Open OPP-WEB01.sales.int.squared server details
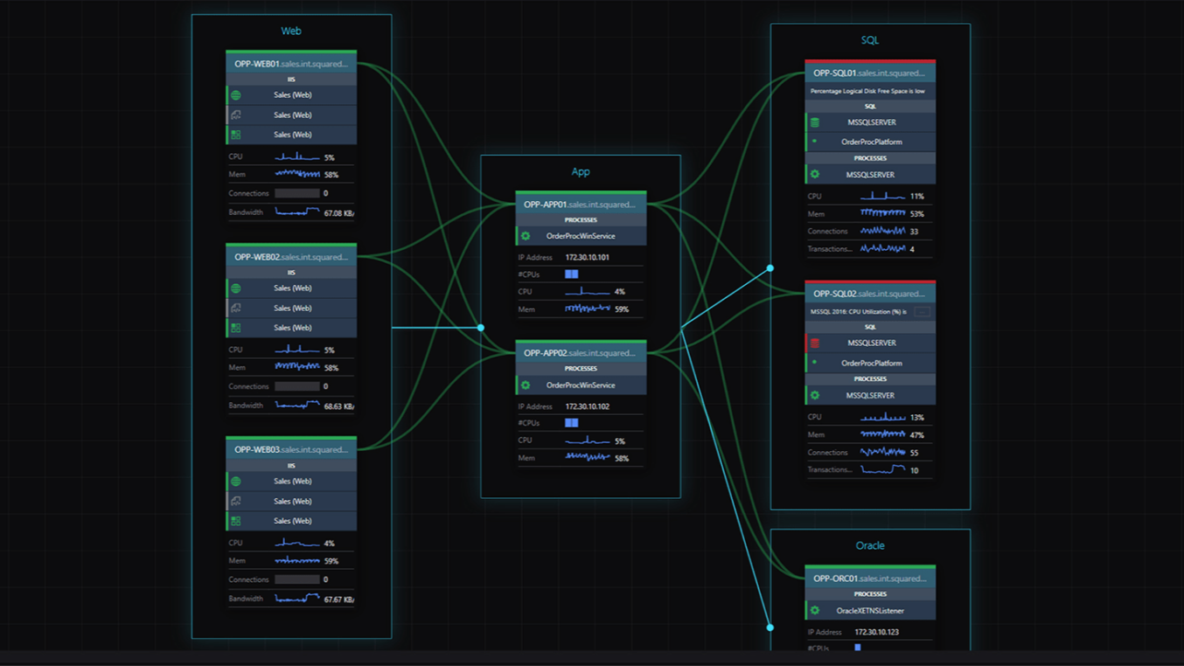The width and height of the screenshot is (1184, 666). tap(291, 63)
